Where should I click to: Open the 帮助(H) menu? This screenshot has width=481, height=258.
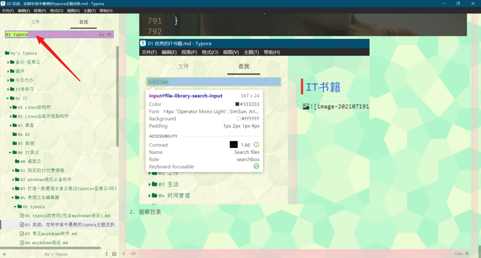tap(105, 10)
